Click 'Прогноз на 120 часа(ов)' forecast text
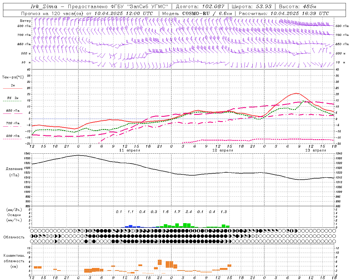350x280 pixels. point(52,13)
